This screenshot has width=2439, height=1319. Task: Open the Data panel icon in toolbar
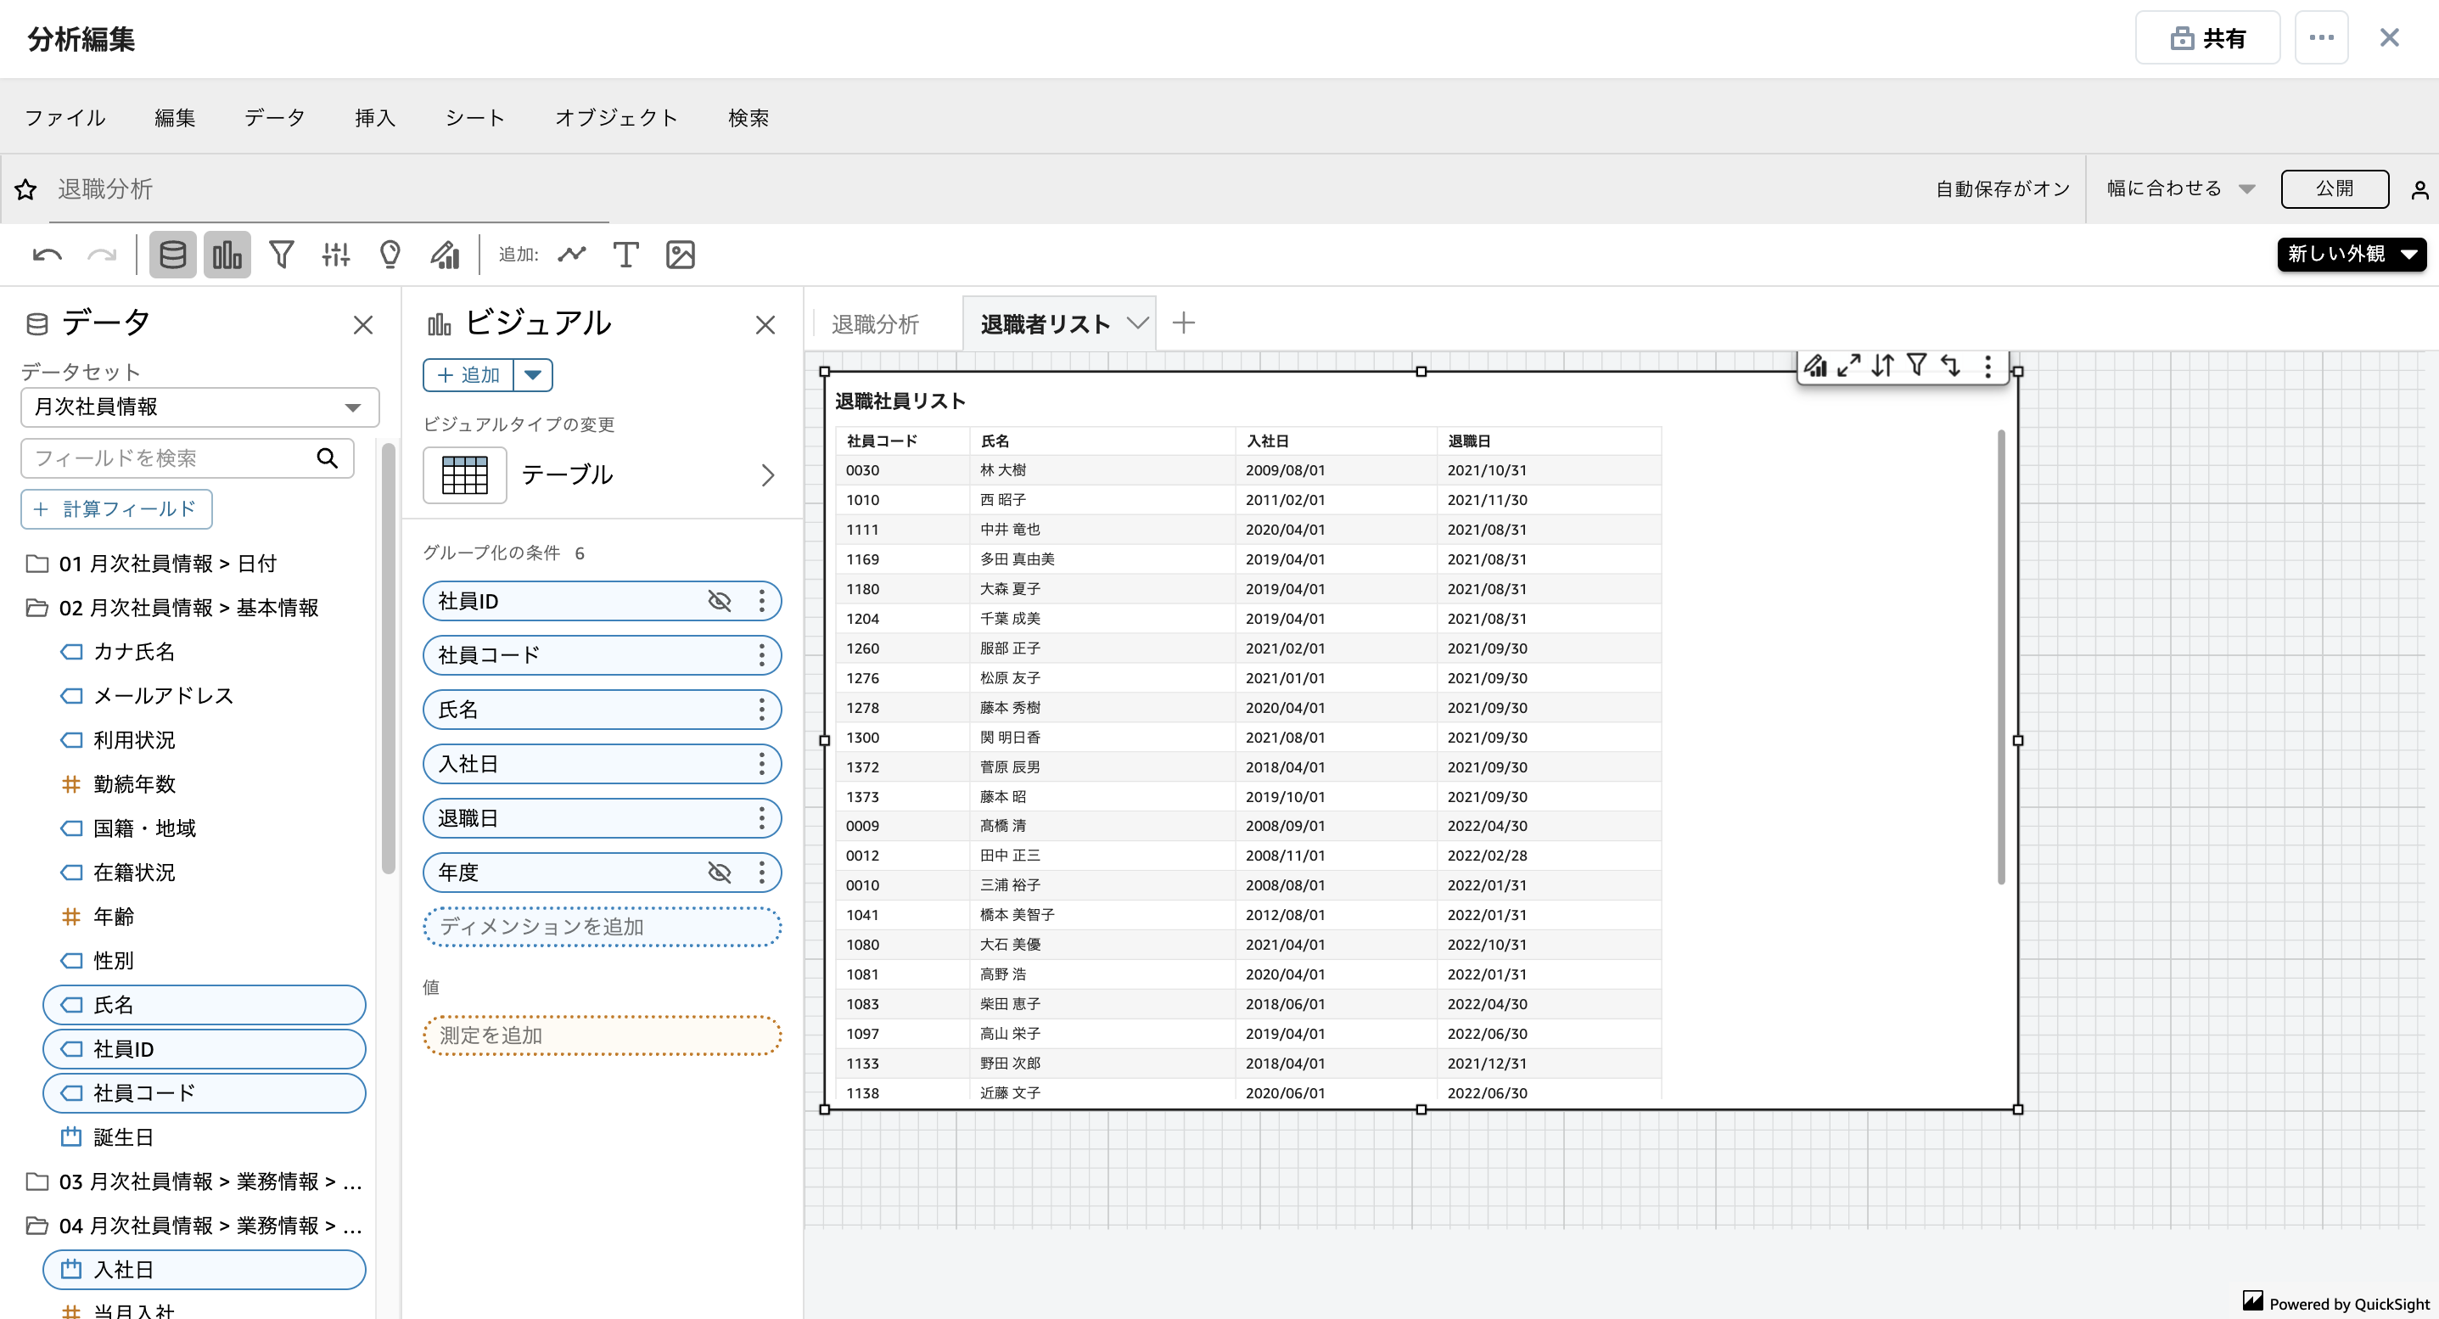click(x=172, y=254)
